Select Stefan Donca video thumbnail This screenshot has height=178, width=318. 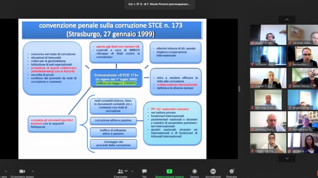(x=303, y=78)
